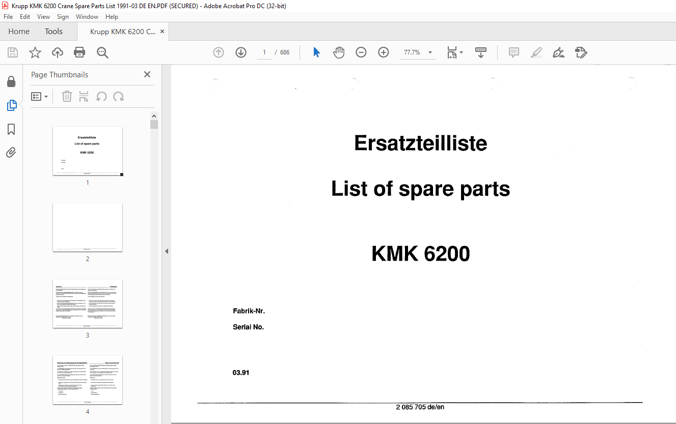This screenshot has height=424, width=676.
Task: Open the thumbnails options dropdown menu
Action: 39,96
